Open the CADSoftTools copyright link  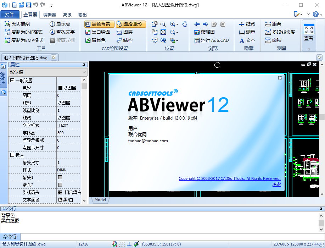[230, 178]
